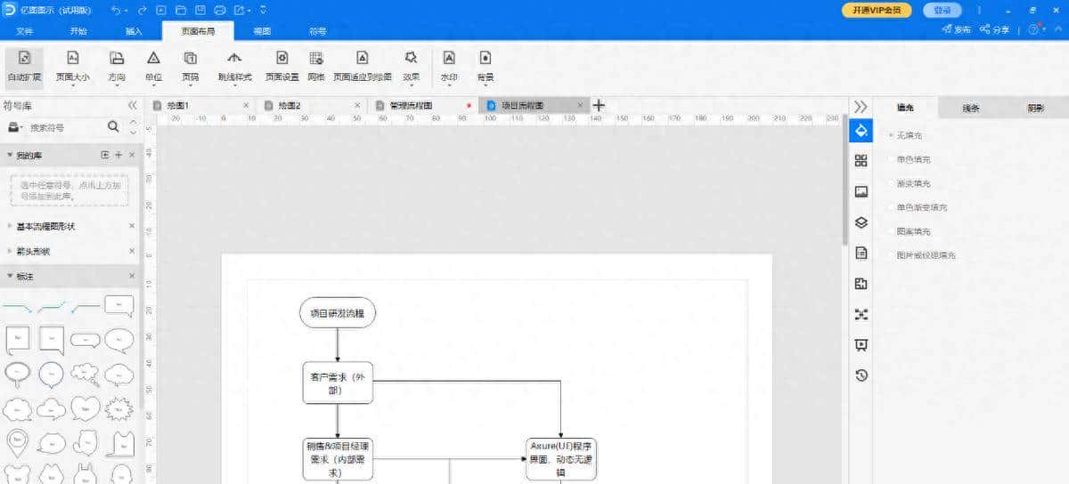1069x484 pixels.
Task: Select No Fill (无填充) option
Action: [x=910, y=135]
